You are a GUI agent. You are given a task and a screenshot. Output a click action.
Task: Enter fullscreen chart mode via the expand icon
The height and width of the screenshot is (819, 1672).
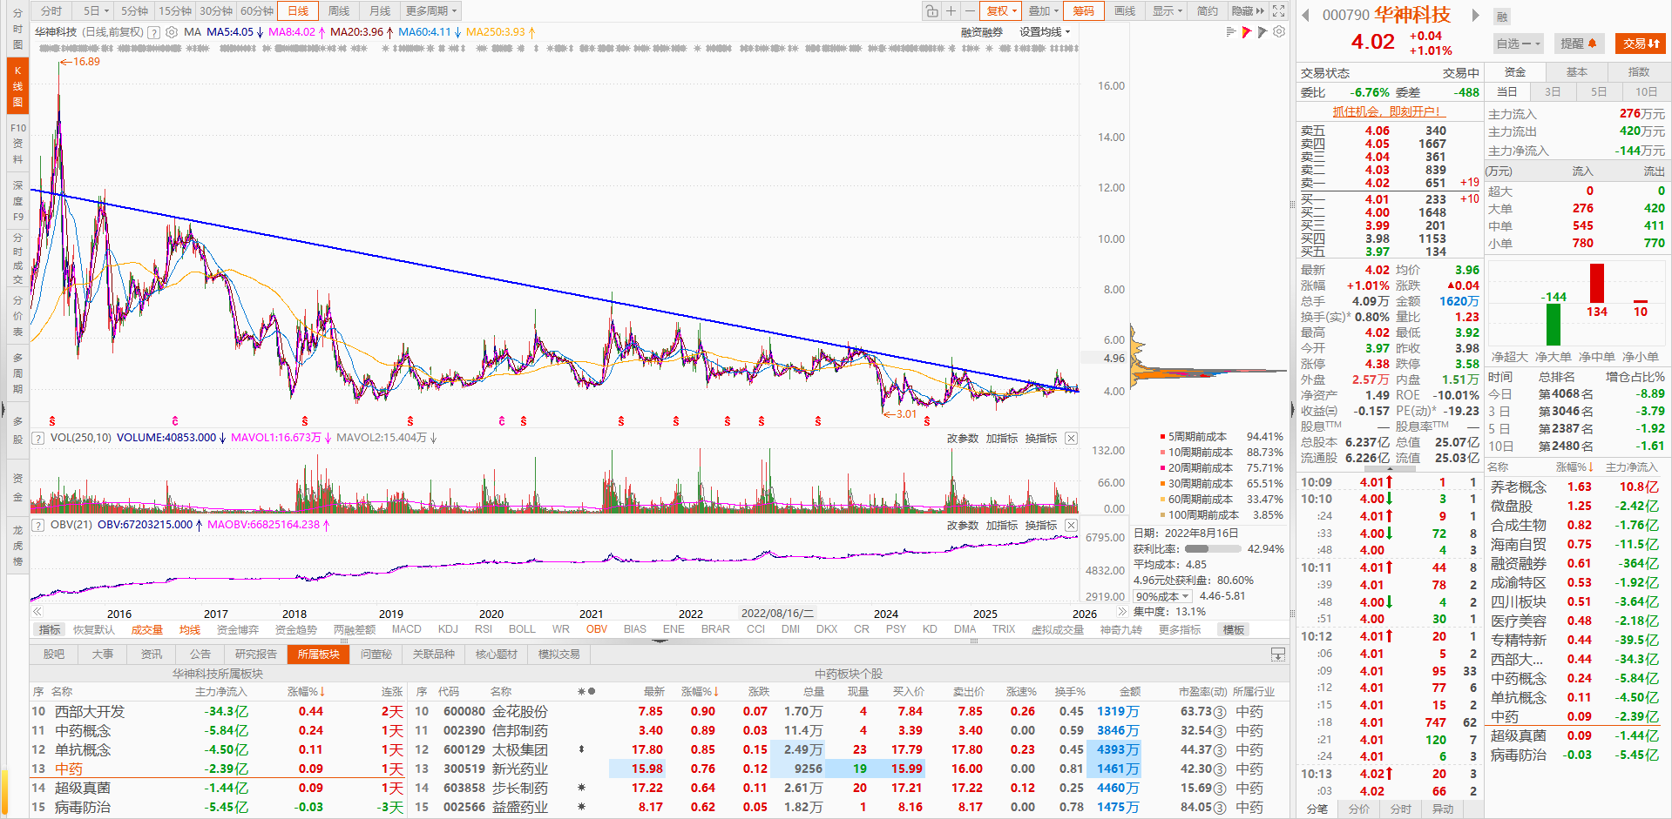[1278, 11]
